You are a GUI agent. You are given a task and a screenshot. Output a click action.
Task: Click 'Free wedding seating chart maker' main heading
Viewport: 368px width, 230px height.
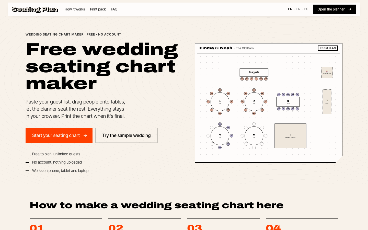[102, 66]
